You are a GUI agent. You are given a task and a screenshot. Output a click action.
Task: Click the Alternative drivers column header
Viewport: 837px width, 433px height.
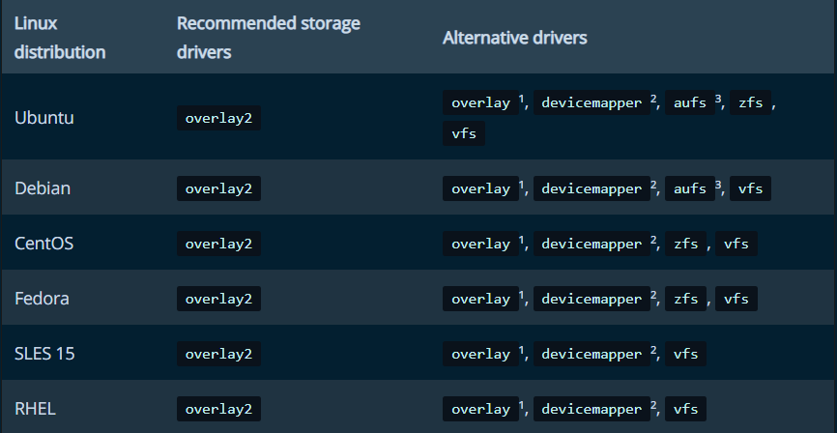514,38
